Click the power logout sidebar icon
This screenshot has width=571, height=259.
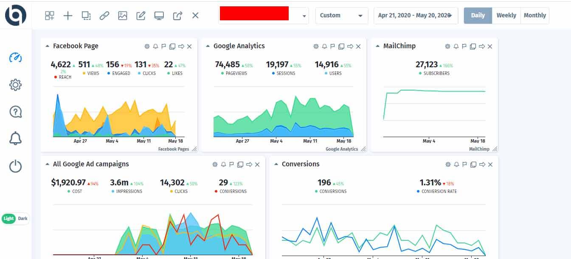pos(15,166)
